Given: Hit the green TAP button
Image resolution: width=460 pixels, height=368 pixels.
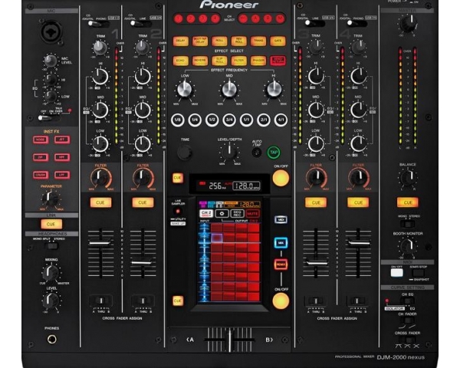Looking at the screenshot, I should (274, 153).
